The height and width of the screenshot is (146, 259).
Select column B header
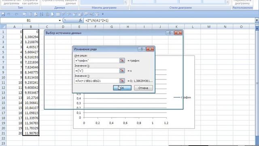[31, 27]
